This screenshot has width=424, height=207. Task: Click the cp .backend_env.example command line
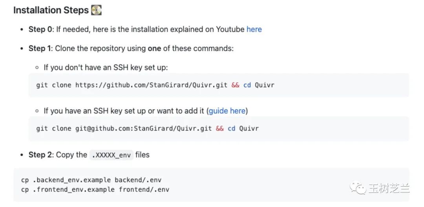click(x=91, y=180)
